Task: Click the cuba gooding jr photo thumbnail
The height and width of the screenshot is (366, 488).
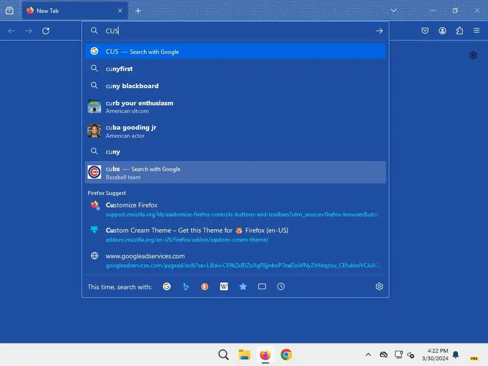Action: (x=94, y=131)
